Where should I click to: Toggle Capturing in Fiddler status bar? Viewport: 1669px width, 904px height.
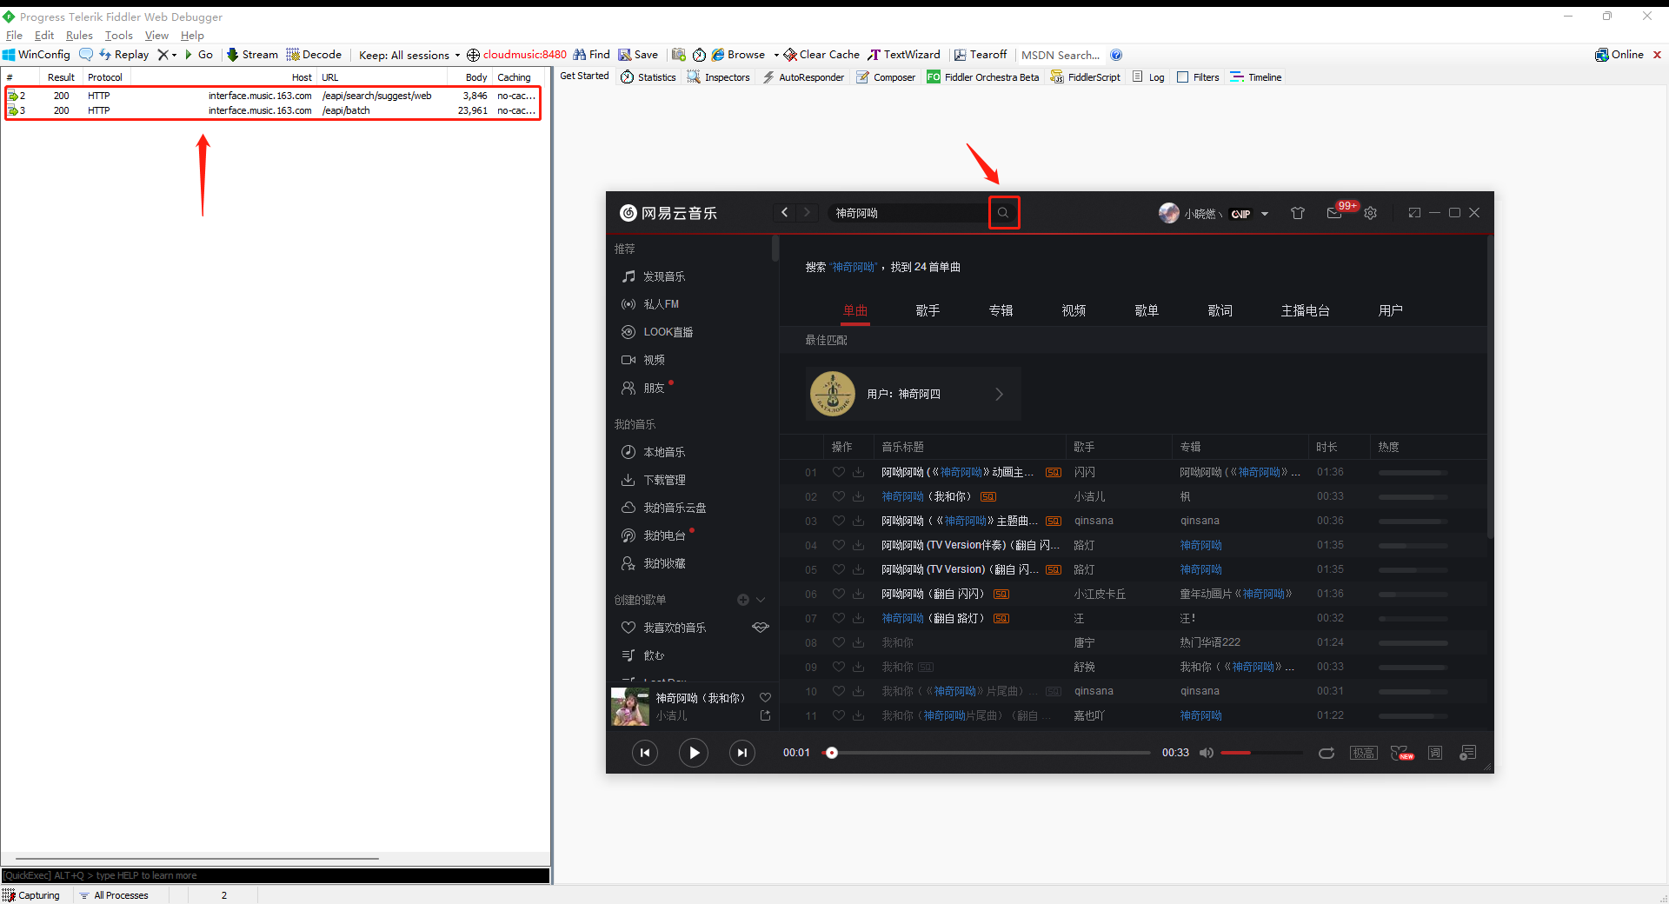(x=31, y=895)
